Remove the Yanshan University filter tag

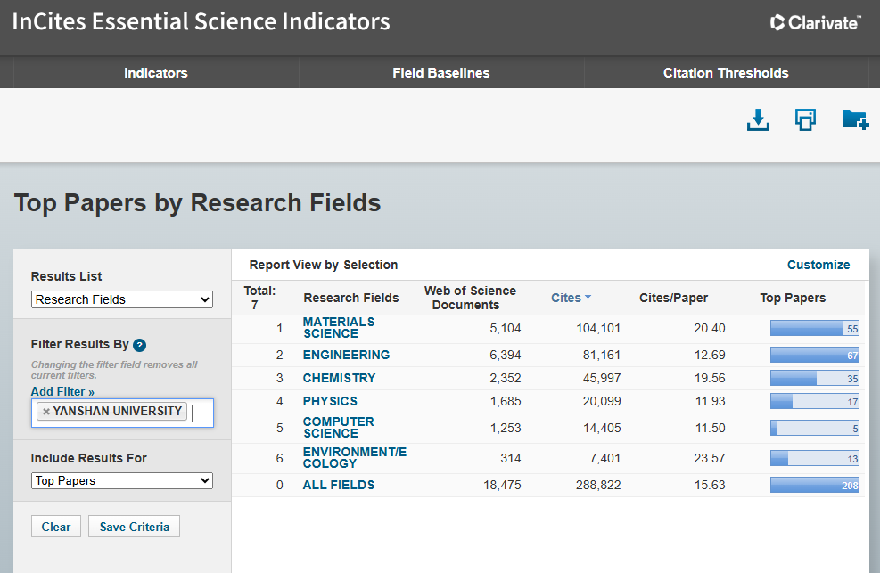tap(46, 412)
